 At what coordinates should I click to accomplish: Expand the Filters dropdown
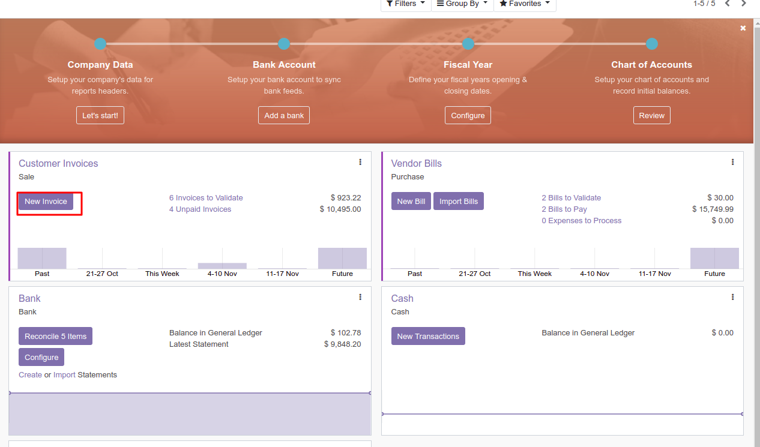pos(406,4)
